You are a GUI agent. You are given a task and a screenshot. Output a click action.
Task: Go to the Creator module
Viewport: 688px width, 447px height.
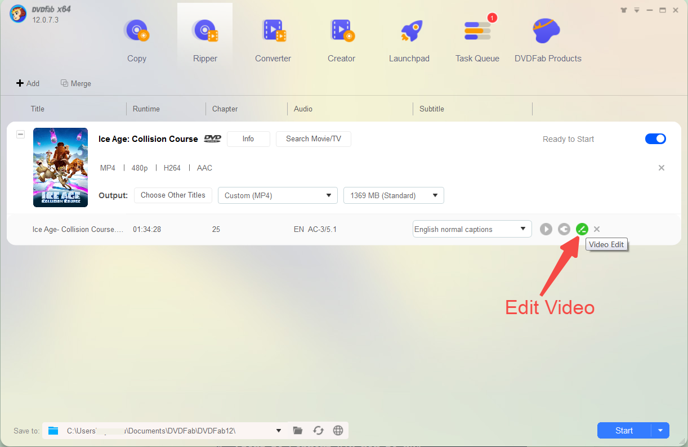(342, 41)
